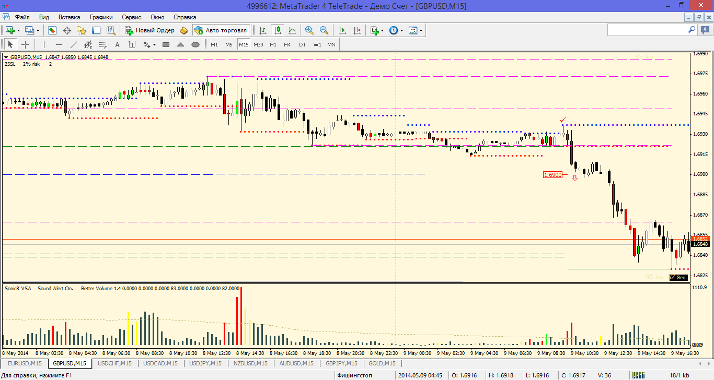Expand the Arrows objects dropdown
The width and height of the screenshot is (714, 380).
click(x=154, y=44)
